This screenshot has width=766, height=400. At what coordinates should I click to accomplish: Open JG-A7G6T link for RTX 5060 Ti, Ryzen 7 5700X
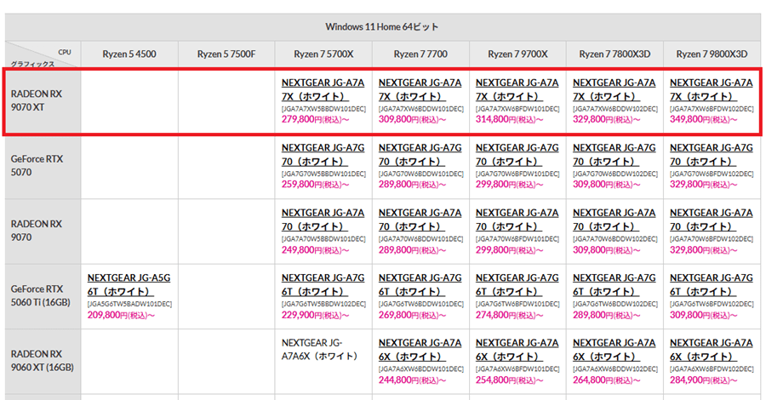[x=323, y=285]
